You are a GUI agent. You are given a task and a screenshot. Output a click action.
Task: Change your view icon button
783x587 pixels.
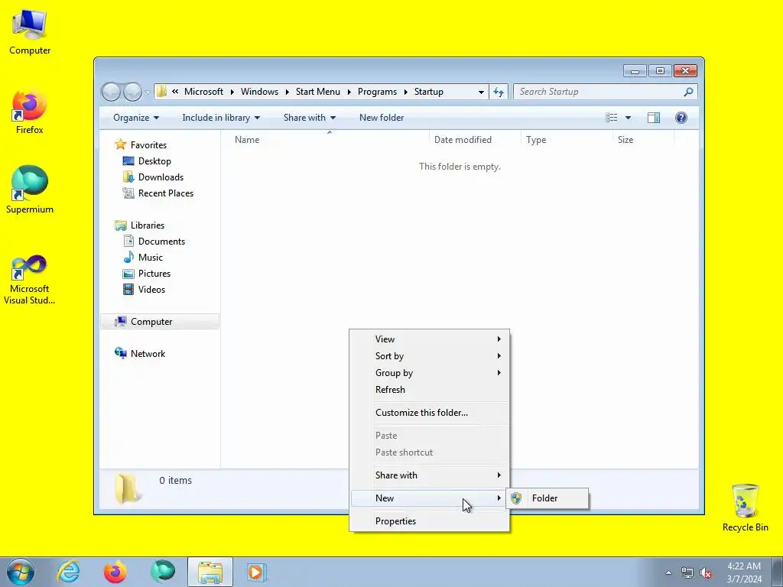coord(611,118)
